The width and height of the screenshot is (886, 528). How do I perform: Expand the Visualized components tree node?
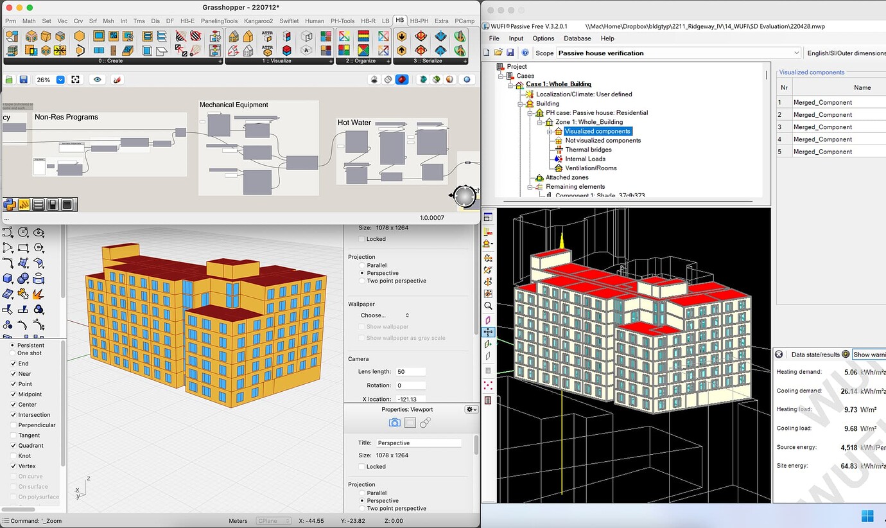click(550, 132)
